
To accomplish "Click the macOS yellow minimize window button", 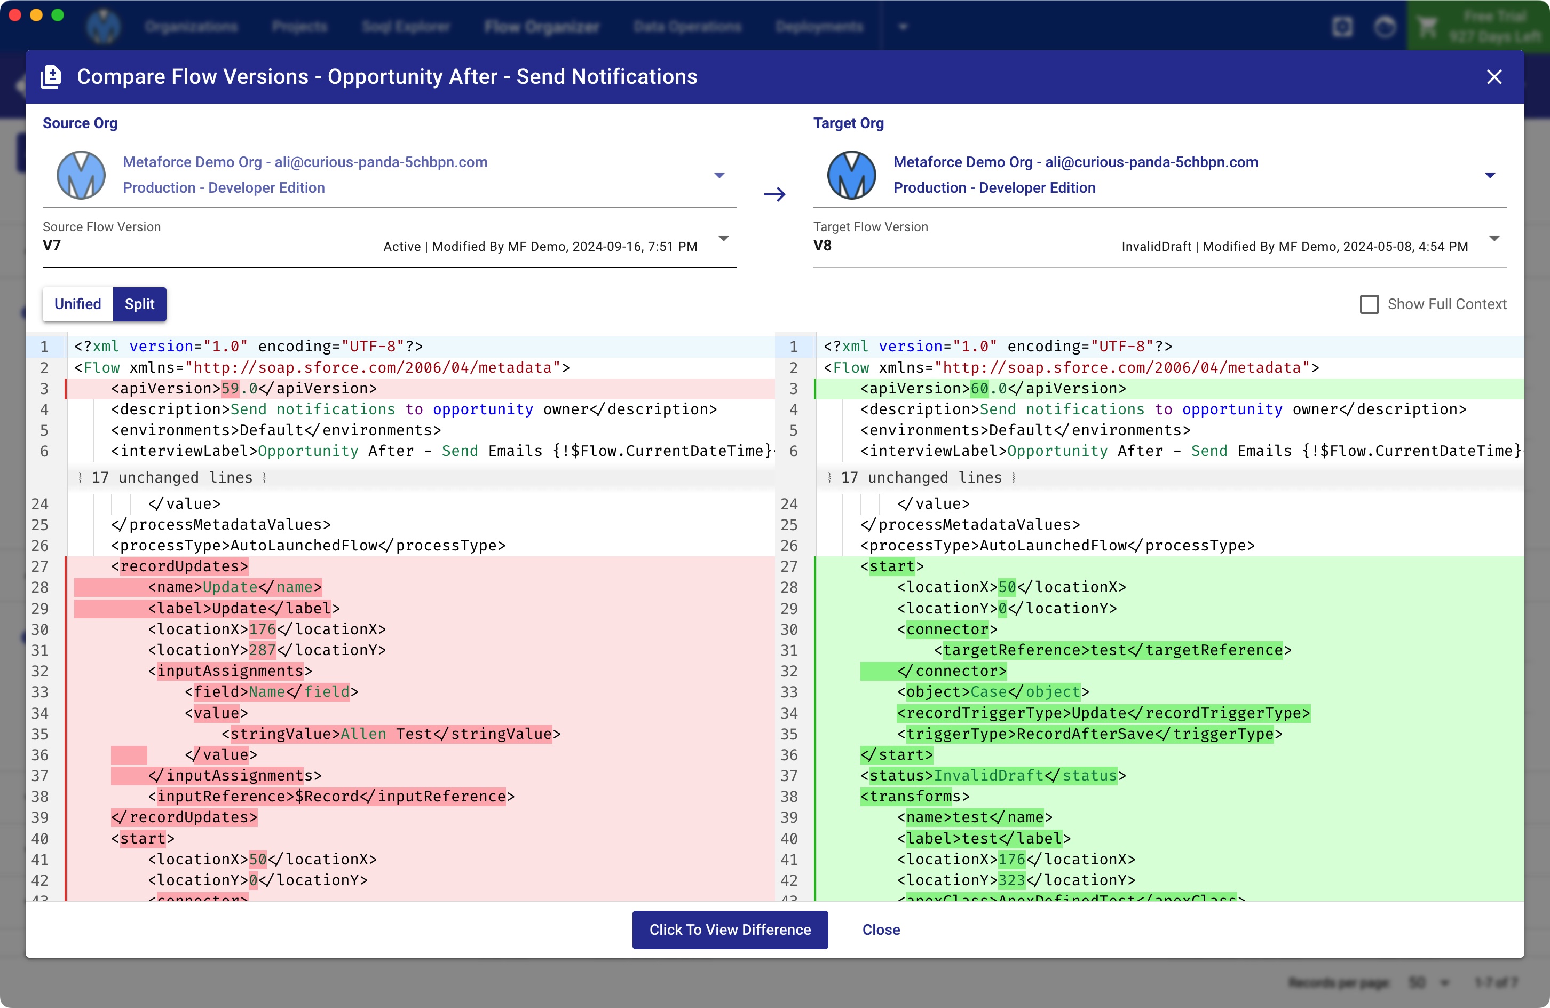I will click(x=36, y=15).
